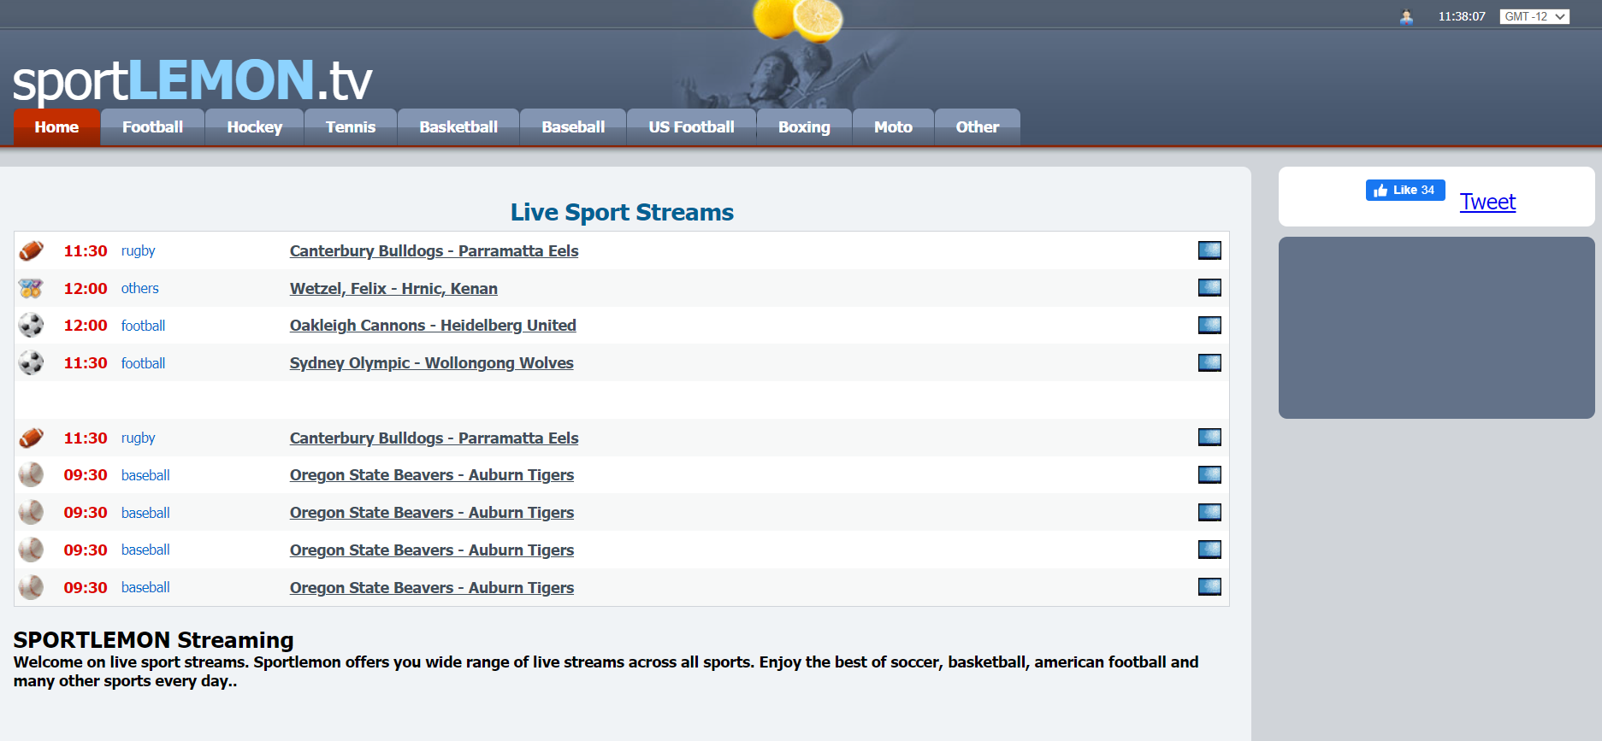Click the 11:30 time in Sydney Olympic row
Viewport: 1602px width, 741px height.
click(86, 363)
